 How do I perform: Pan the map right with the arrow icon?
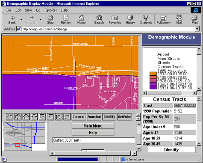click(x=18, y=117)
